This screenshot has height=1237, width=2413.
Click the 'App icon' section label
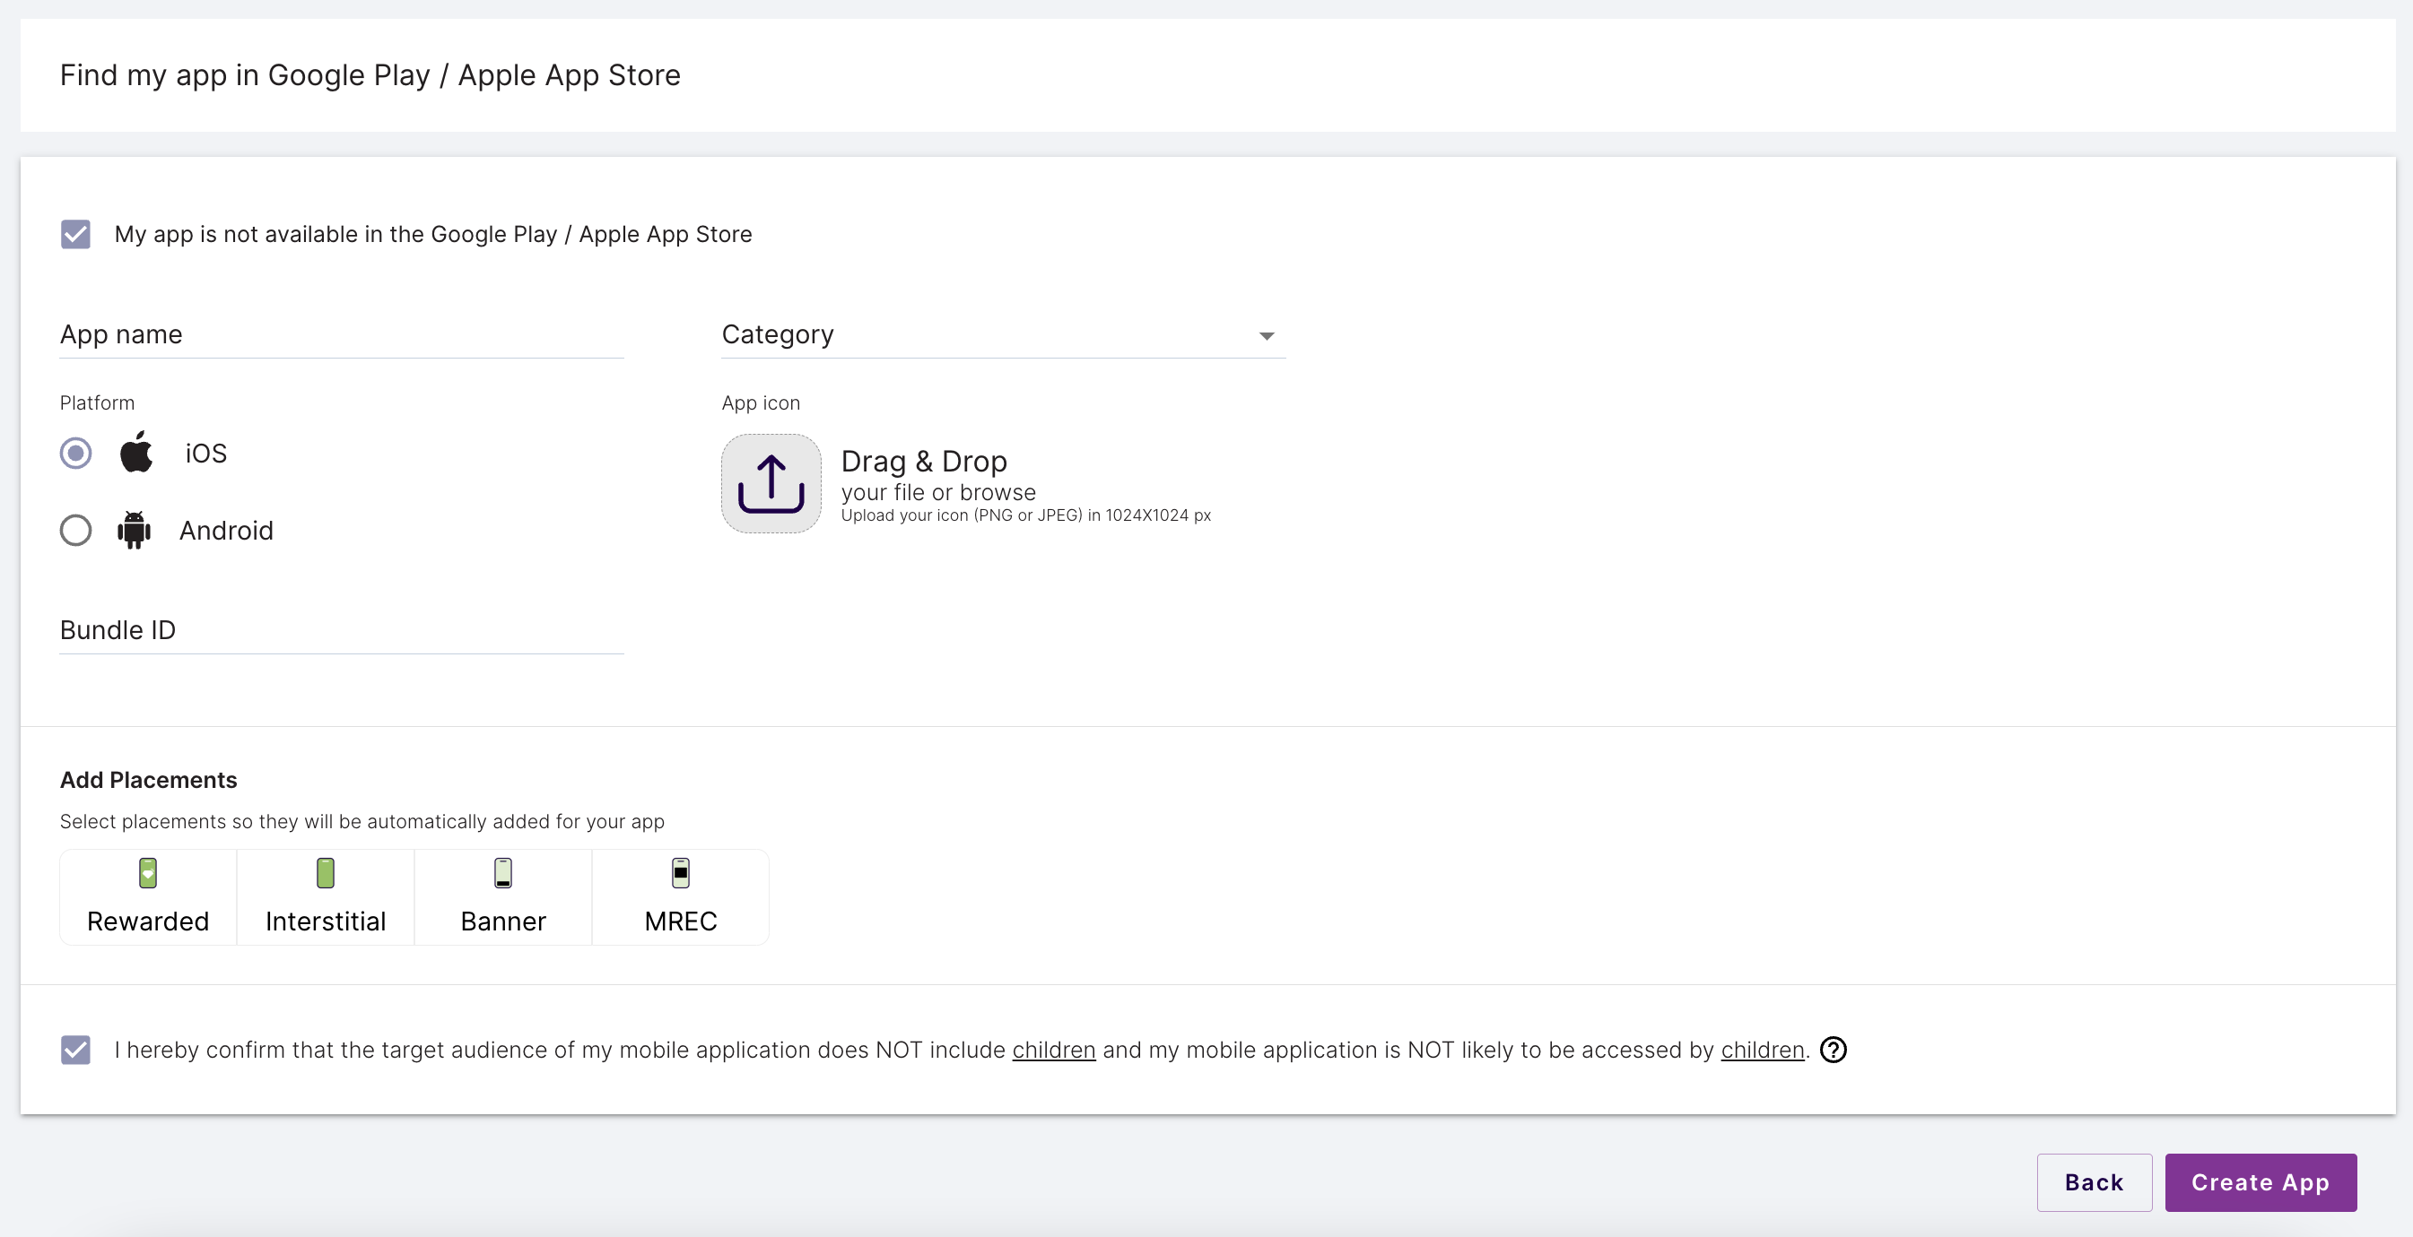coord(761,403)
